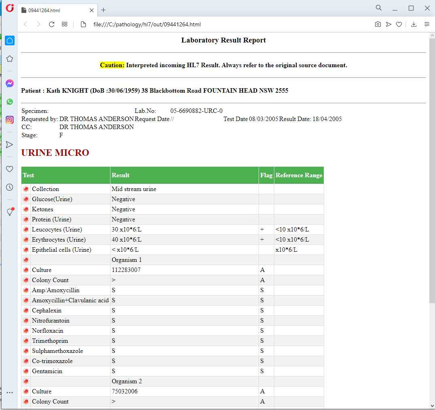Close the 09441264.html tab
The height and width of the screenshot is (410, 435).
pyautogui.click(x=91, y=10)
